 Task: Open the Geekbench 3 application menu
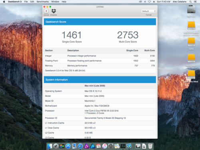(15, 2)
